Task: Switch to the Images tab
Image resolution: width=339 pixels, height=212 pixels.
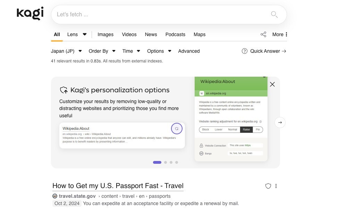Action: coord(105,34)
